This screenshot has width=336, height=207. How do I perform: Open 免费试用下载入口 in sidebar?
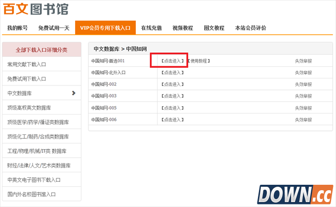[x=42, y=79]
